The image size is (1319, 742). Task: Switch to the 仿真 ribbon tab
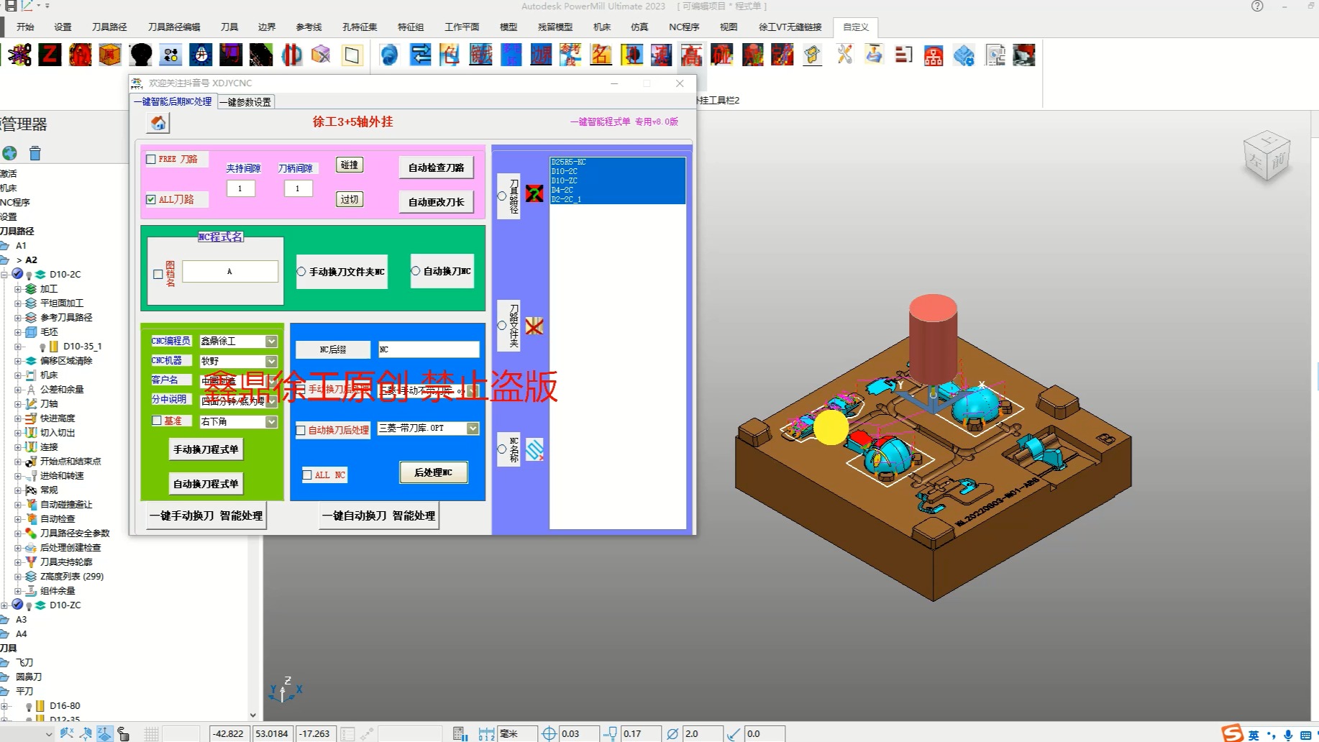(x=639, y=27)
